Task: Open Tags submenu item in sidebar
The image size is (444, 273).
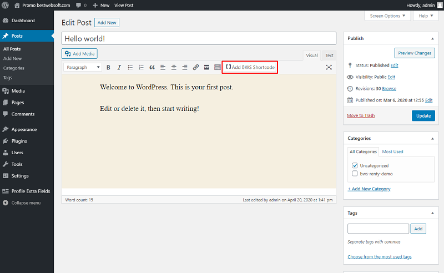Action: [x=8, y=78]
